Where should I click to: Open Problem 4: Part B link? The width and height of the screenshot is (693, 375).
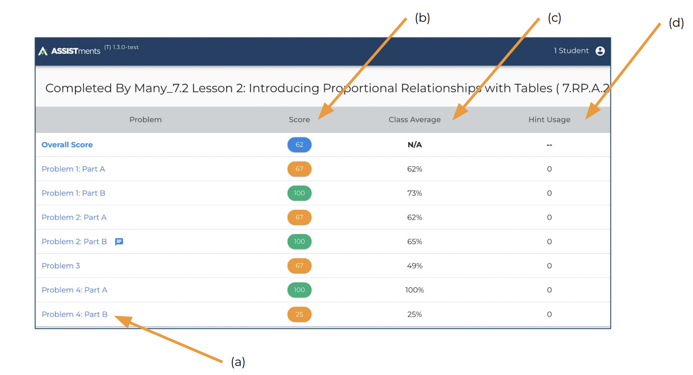coord(74,314)
